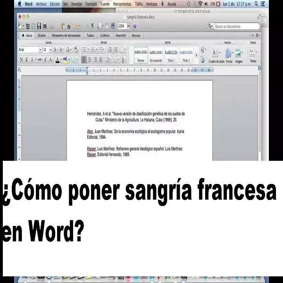
Task: Toggle underline (S) formatting
Action: pos(32,59)
